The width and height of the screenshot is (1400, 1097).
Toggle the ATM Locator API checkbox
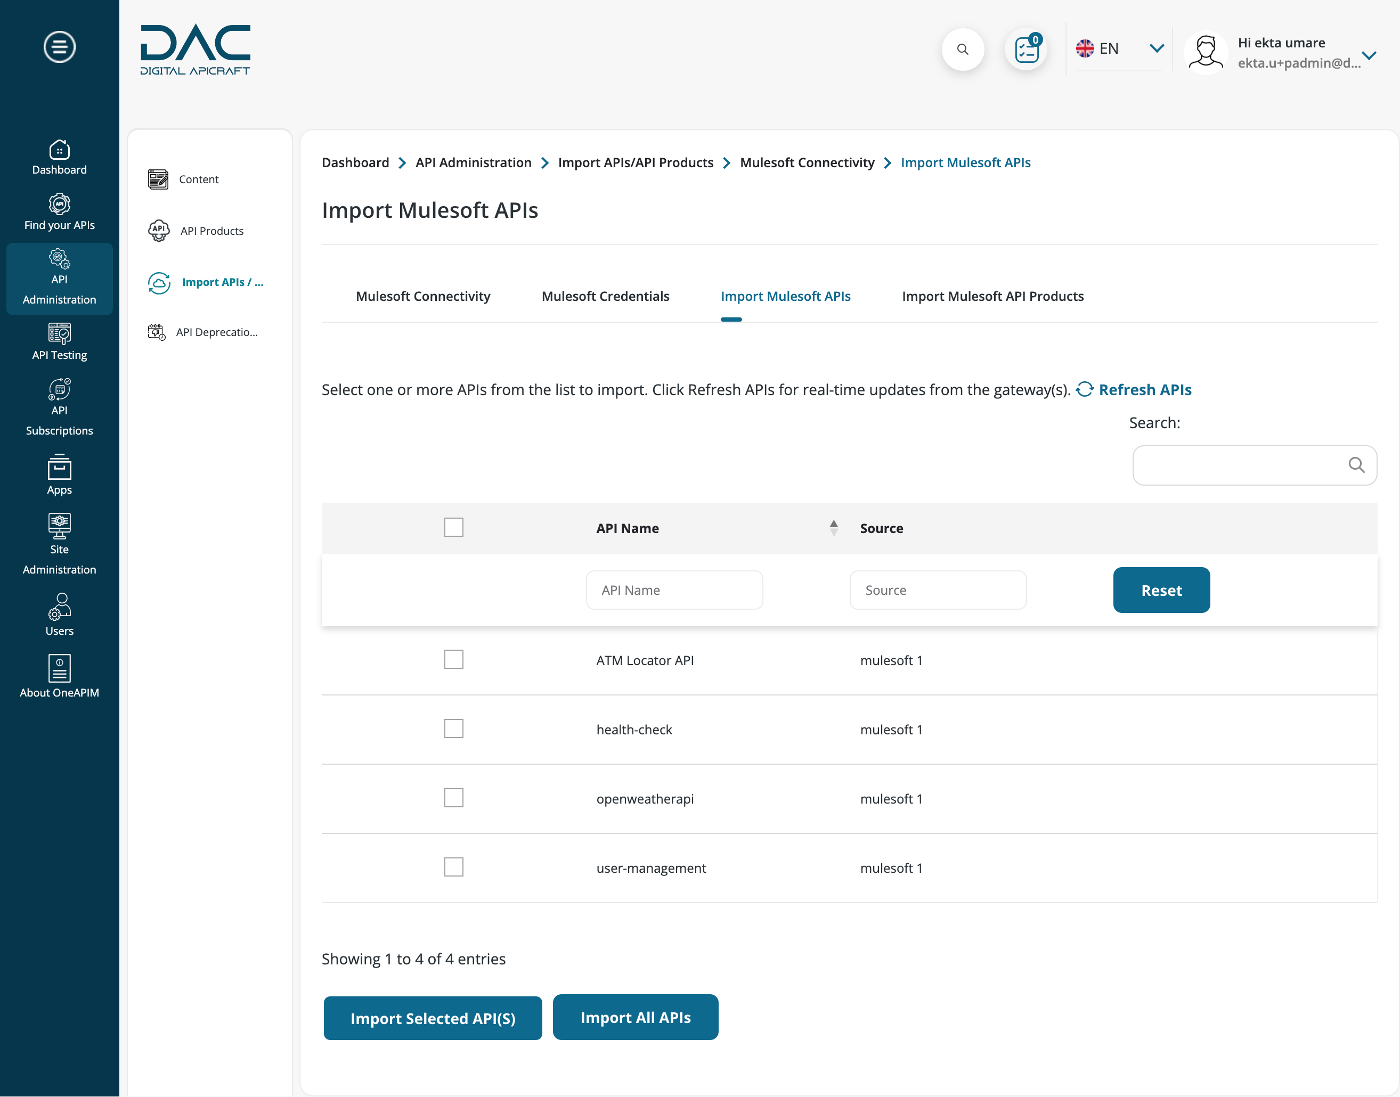click(453, 660)
